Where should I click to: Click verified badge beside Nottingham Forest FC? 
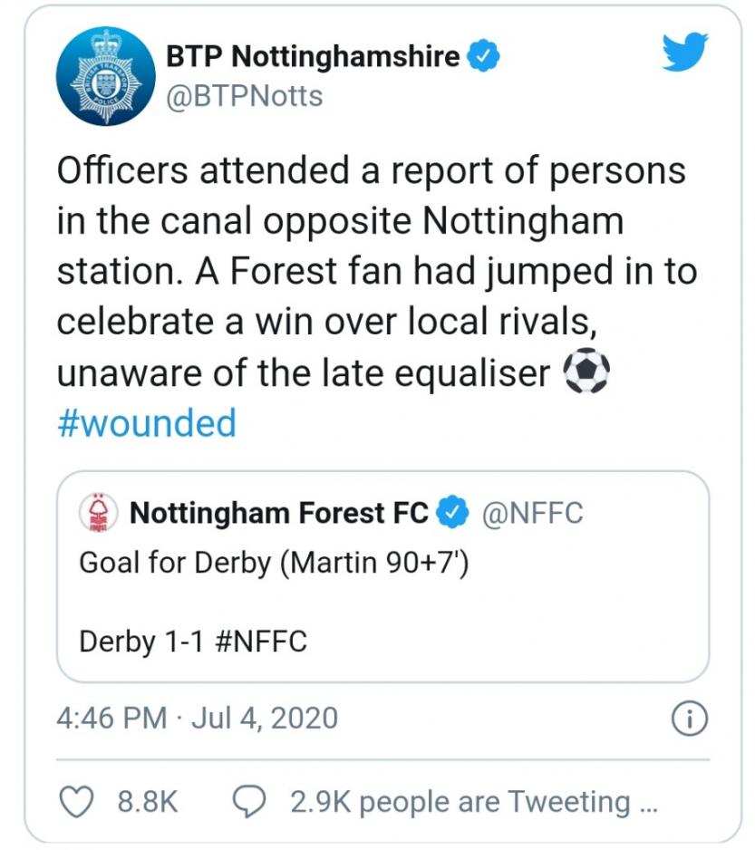tap(451, 514)
